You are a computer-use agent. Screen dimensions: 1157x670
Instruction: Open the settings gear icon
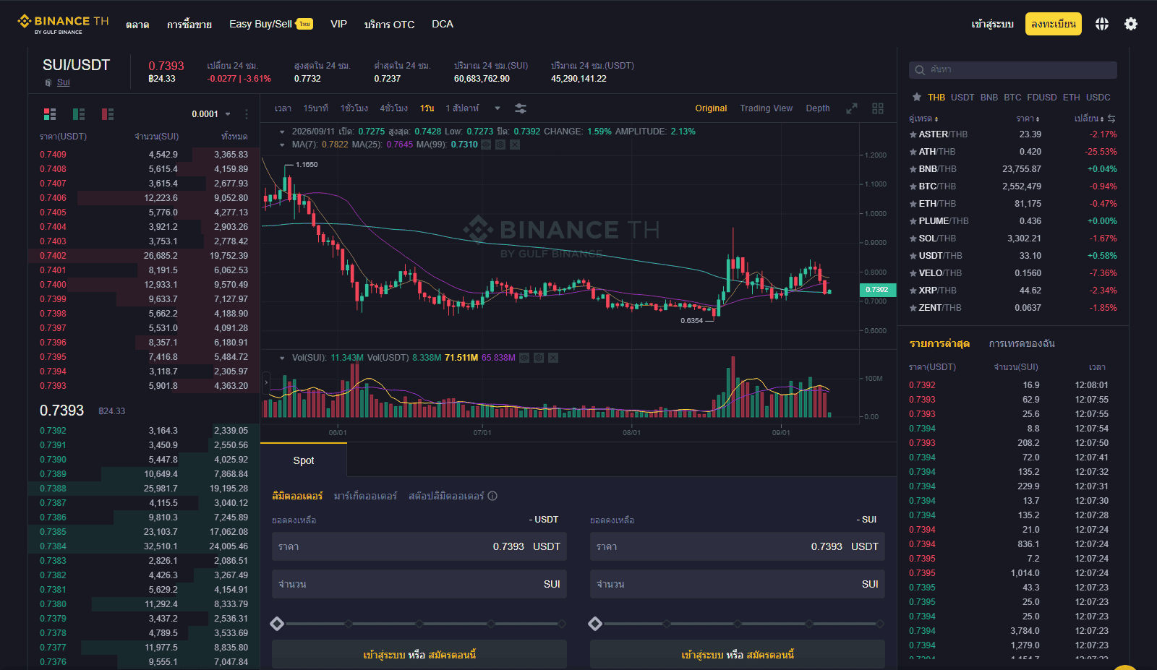pos(1131,24)
